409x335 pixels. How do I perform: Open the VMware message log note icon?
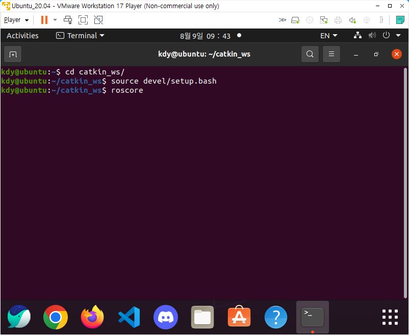click(400, 20)
